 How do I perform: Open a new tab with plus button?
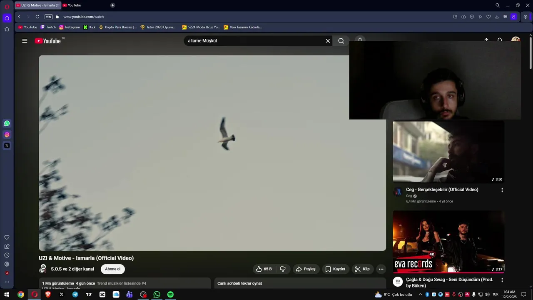pyautogui.click(x=112, y=5)
